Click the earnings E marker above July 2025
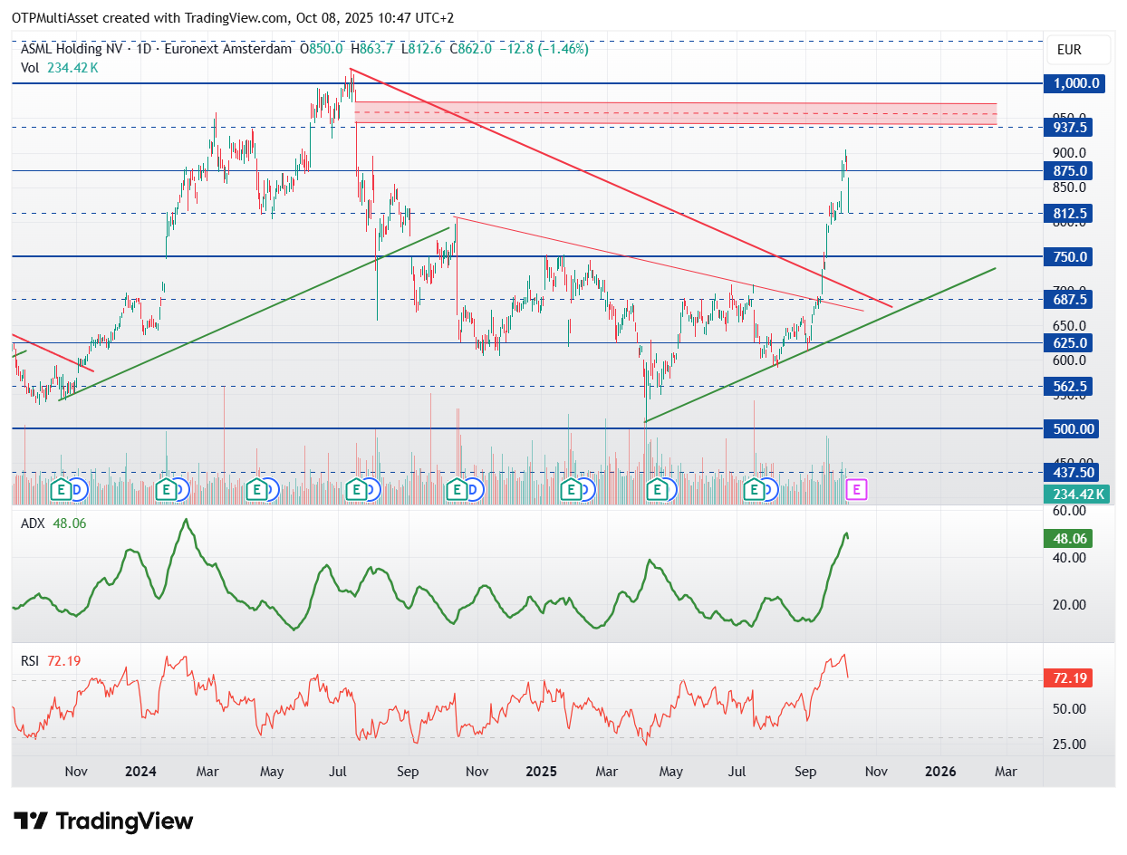The image size is (1127, 855). point(753,490)
